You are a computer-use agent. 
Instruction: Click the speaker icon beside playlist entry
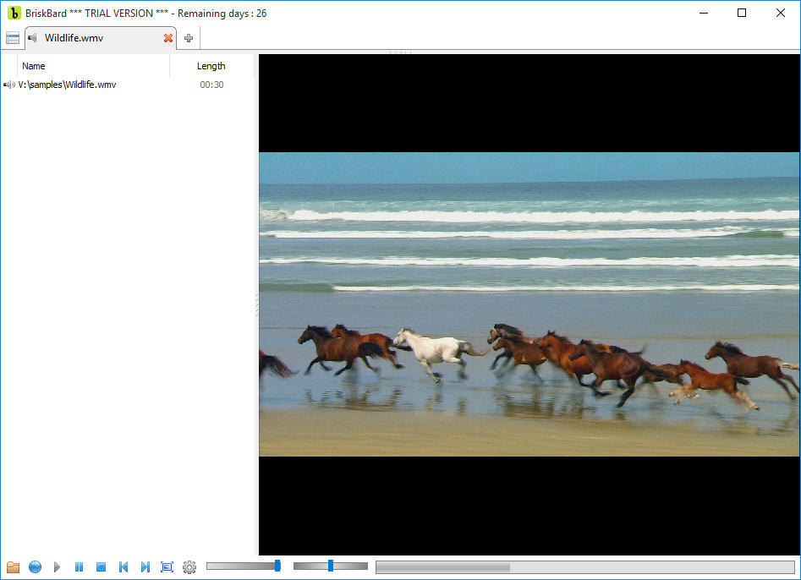click(x=9, y=85)
